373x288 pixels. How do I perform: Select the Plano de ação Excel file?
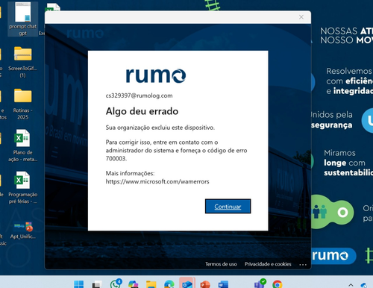(x=23, y=145)
